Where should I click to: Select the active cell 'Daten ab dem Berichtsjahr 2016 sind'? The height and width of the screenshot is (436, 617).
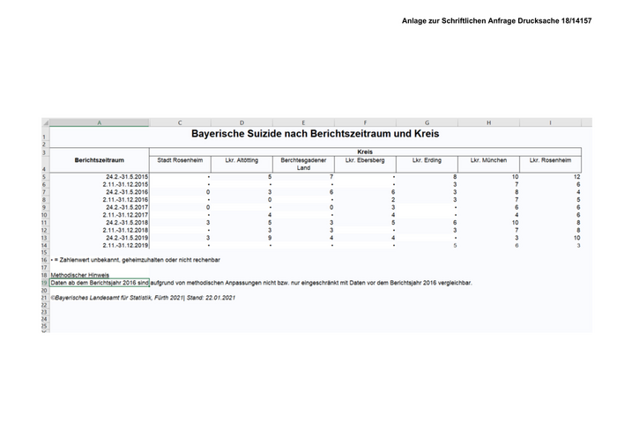tap(99, 284)
